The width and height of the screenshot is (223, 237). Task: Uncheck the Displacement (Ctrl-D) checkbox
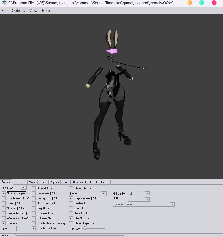[71, 198]
